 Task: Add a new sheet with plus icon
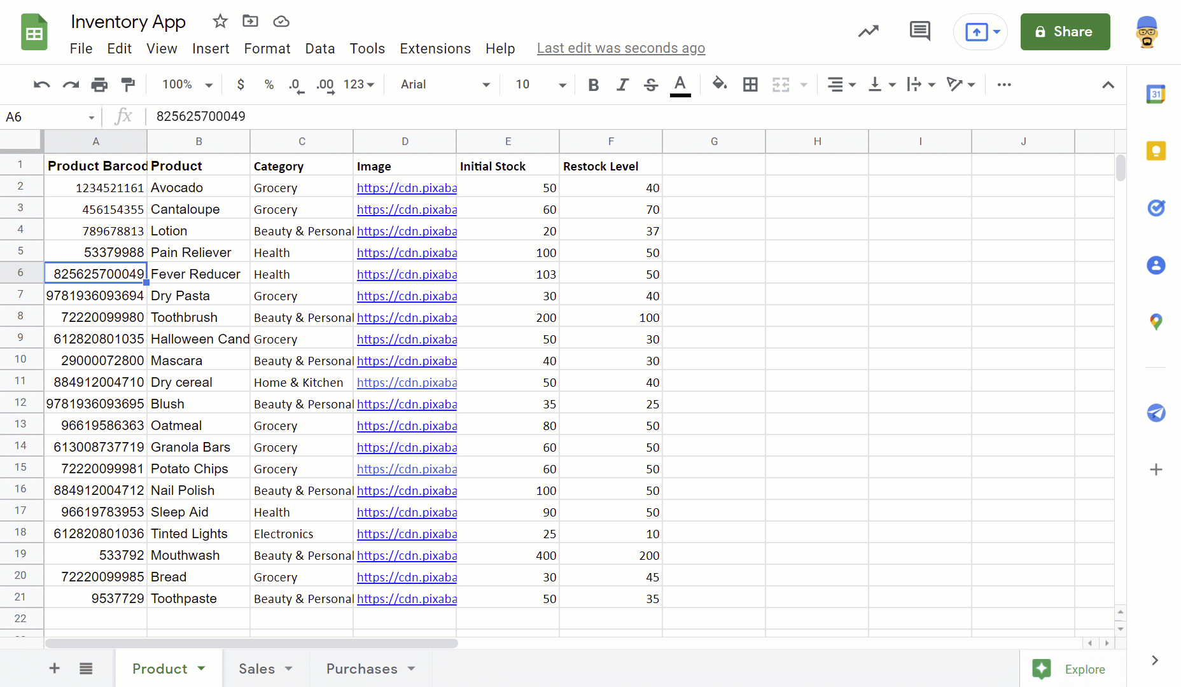tap(55, 668)
